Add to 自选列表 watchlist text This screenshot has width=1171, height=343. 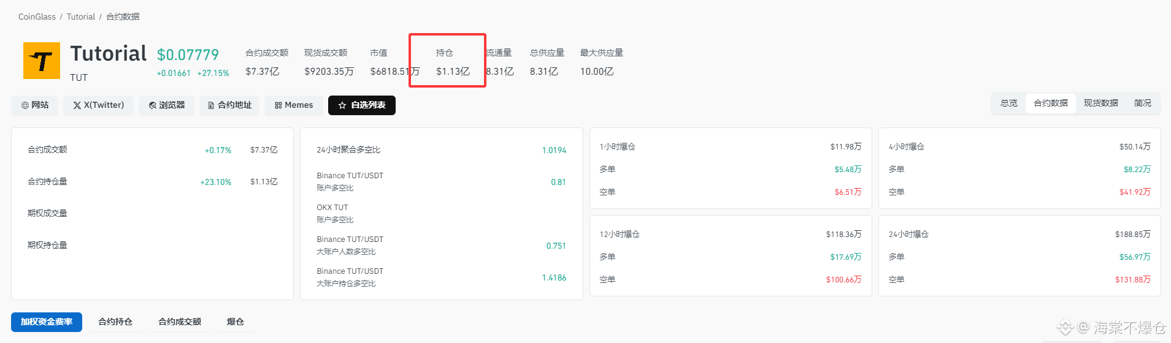pos(368,105)
